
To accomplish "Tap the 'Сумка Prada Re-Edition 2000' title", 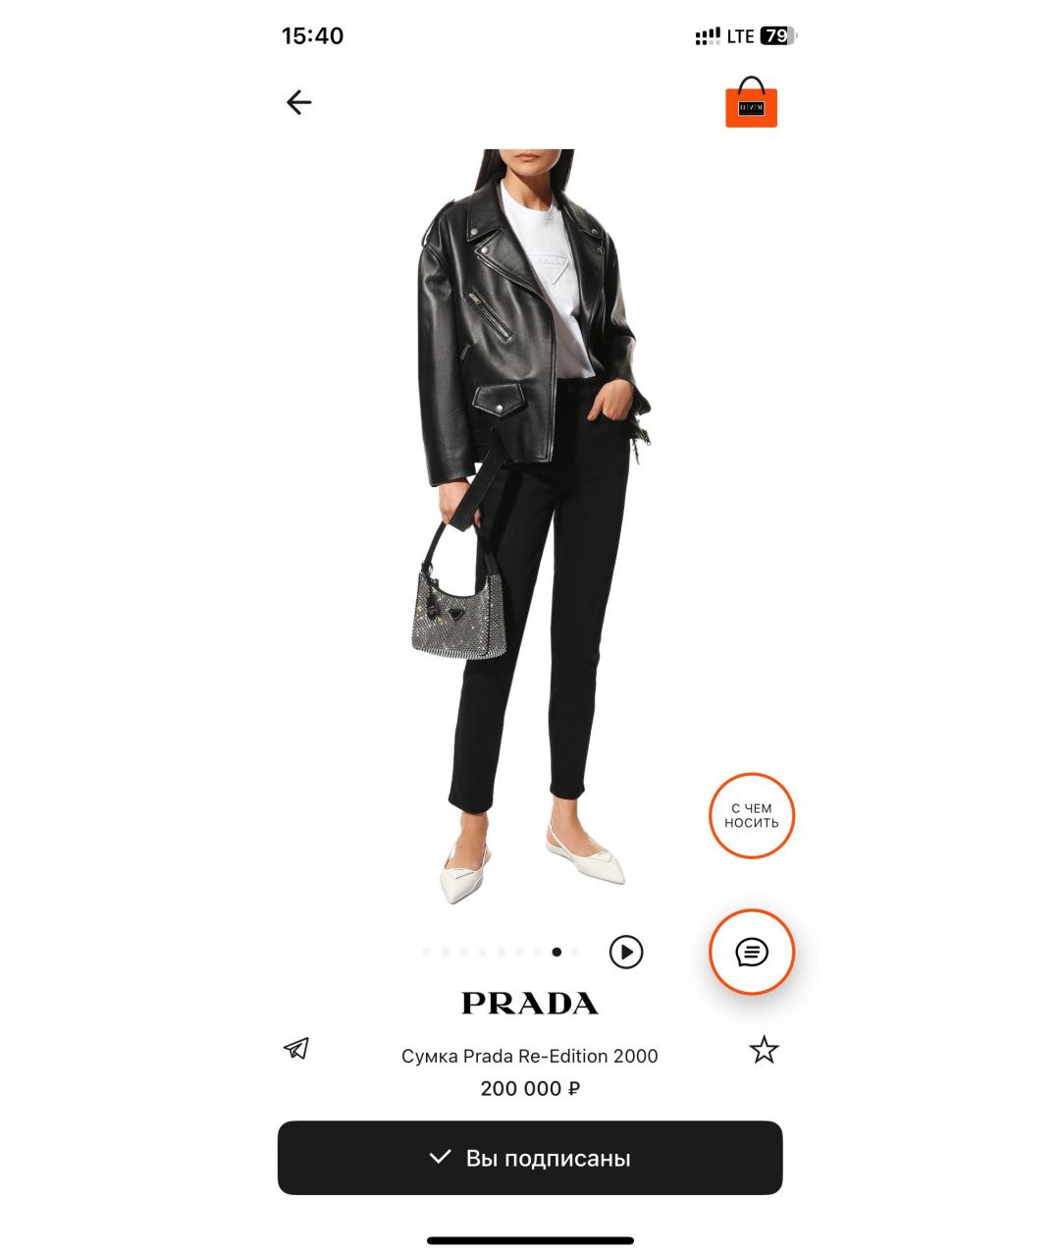I will [530, 1056].
